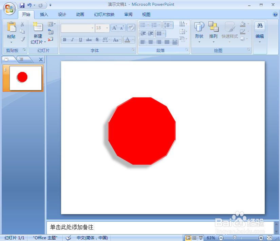280x241 pixels.
Task: Open PowerPoint help question mark
Action: (x=275, y=14)
